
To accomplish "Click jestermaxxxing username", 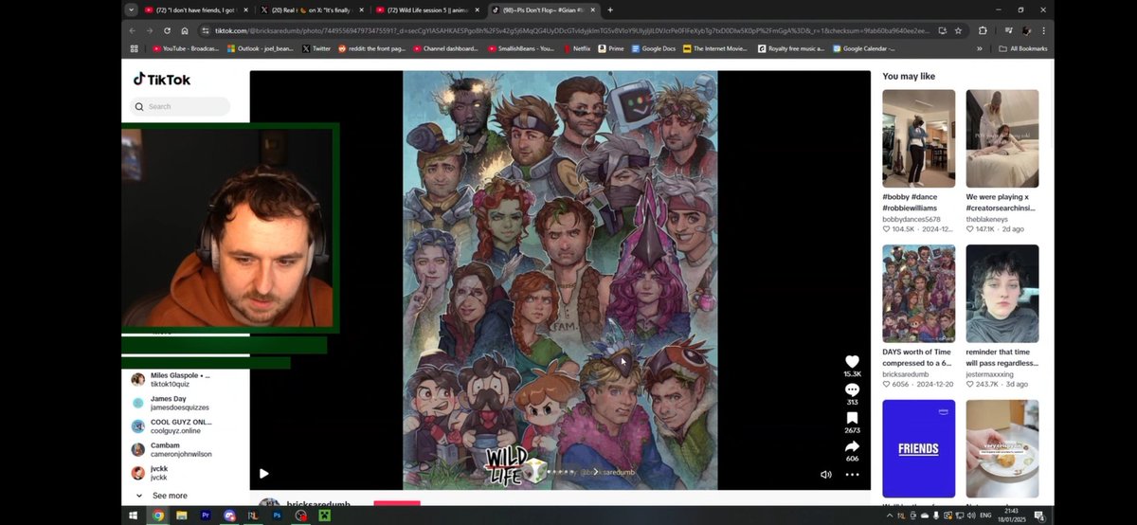I will 996,374.
